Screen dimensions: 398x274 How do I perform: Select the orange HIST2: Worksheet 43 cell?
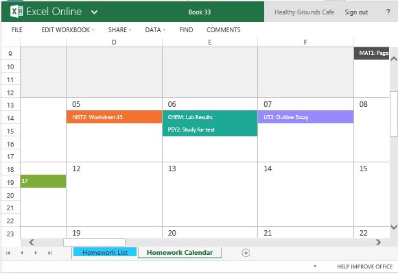pyautogui.click(x=114, y=117)
